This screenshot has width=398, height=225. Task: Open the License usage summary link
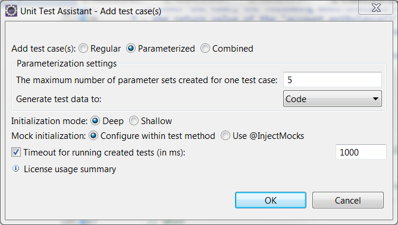70,169
